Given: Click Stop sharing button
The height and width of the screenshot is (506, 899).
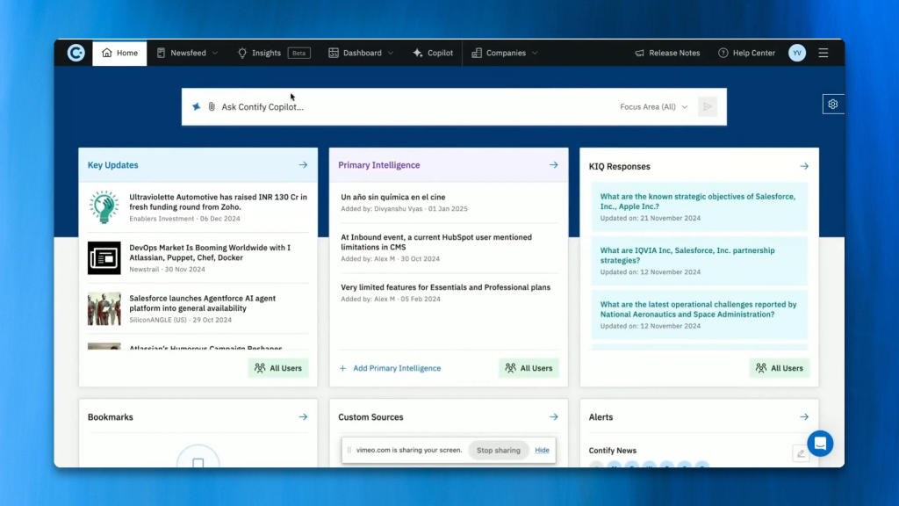Looking at the screenshot, I should [x=498, y=451].
